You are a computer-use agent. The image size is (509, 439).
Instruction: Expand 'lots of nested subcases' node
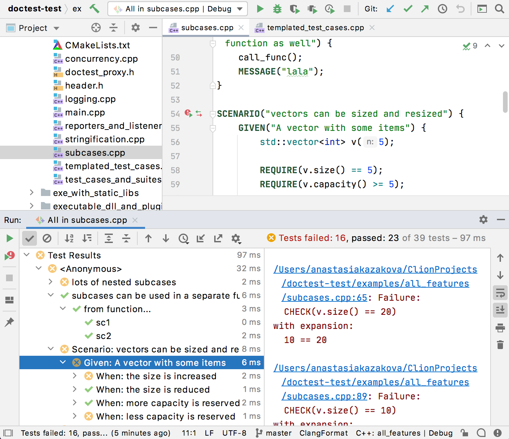(x=51, y=282)
